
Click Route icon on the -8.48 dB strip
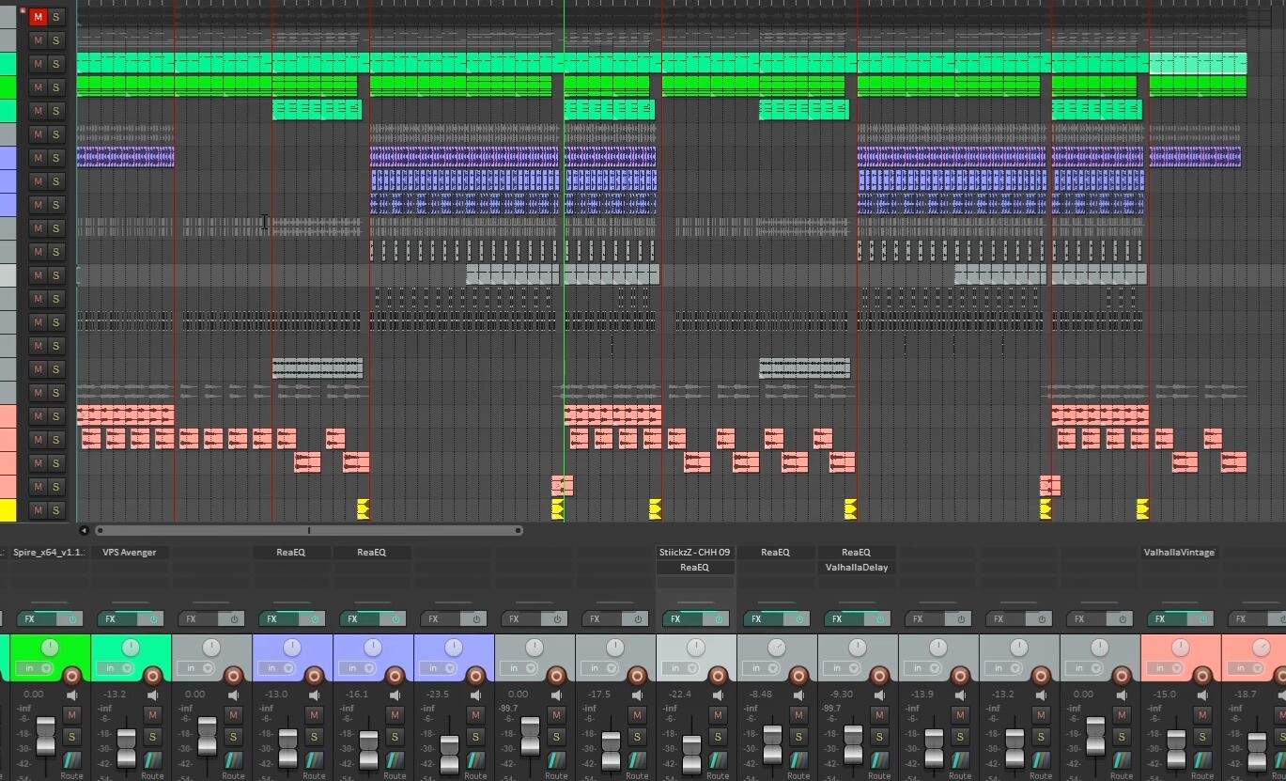coord(798,760)
